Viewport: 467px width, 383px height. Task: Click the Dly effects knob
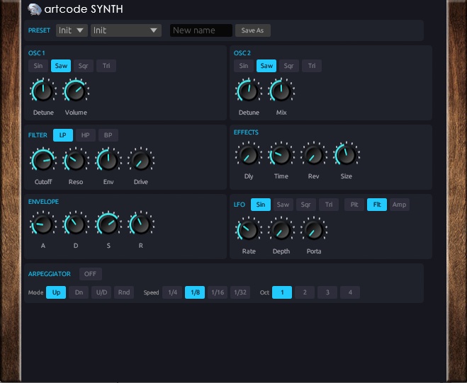point(249,155)
